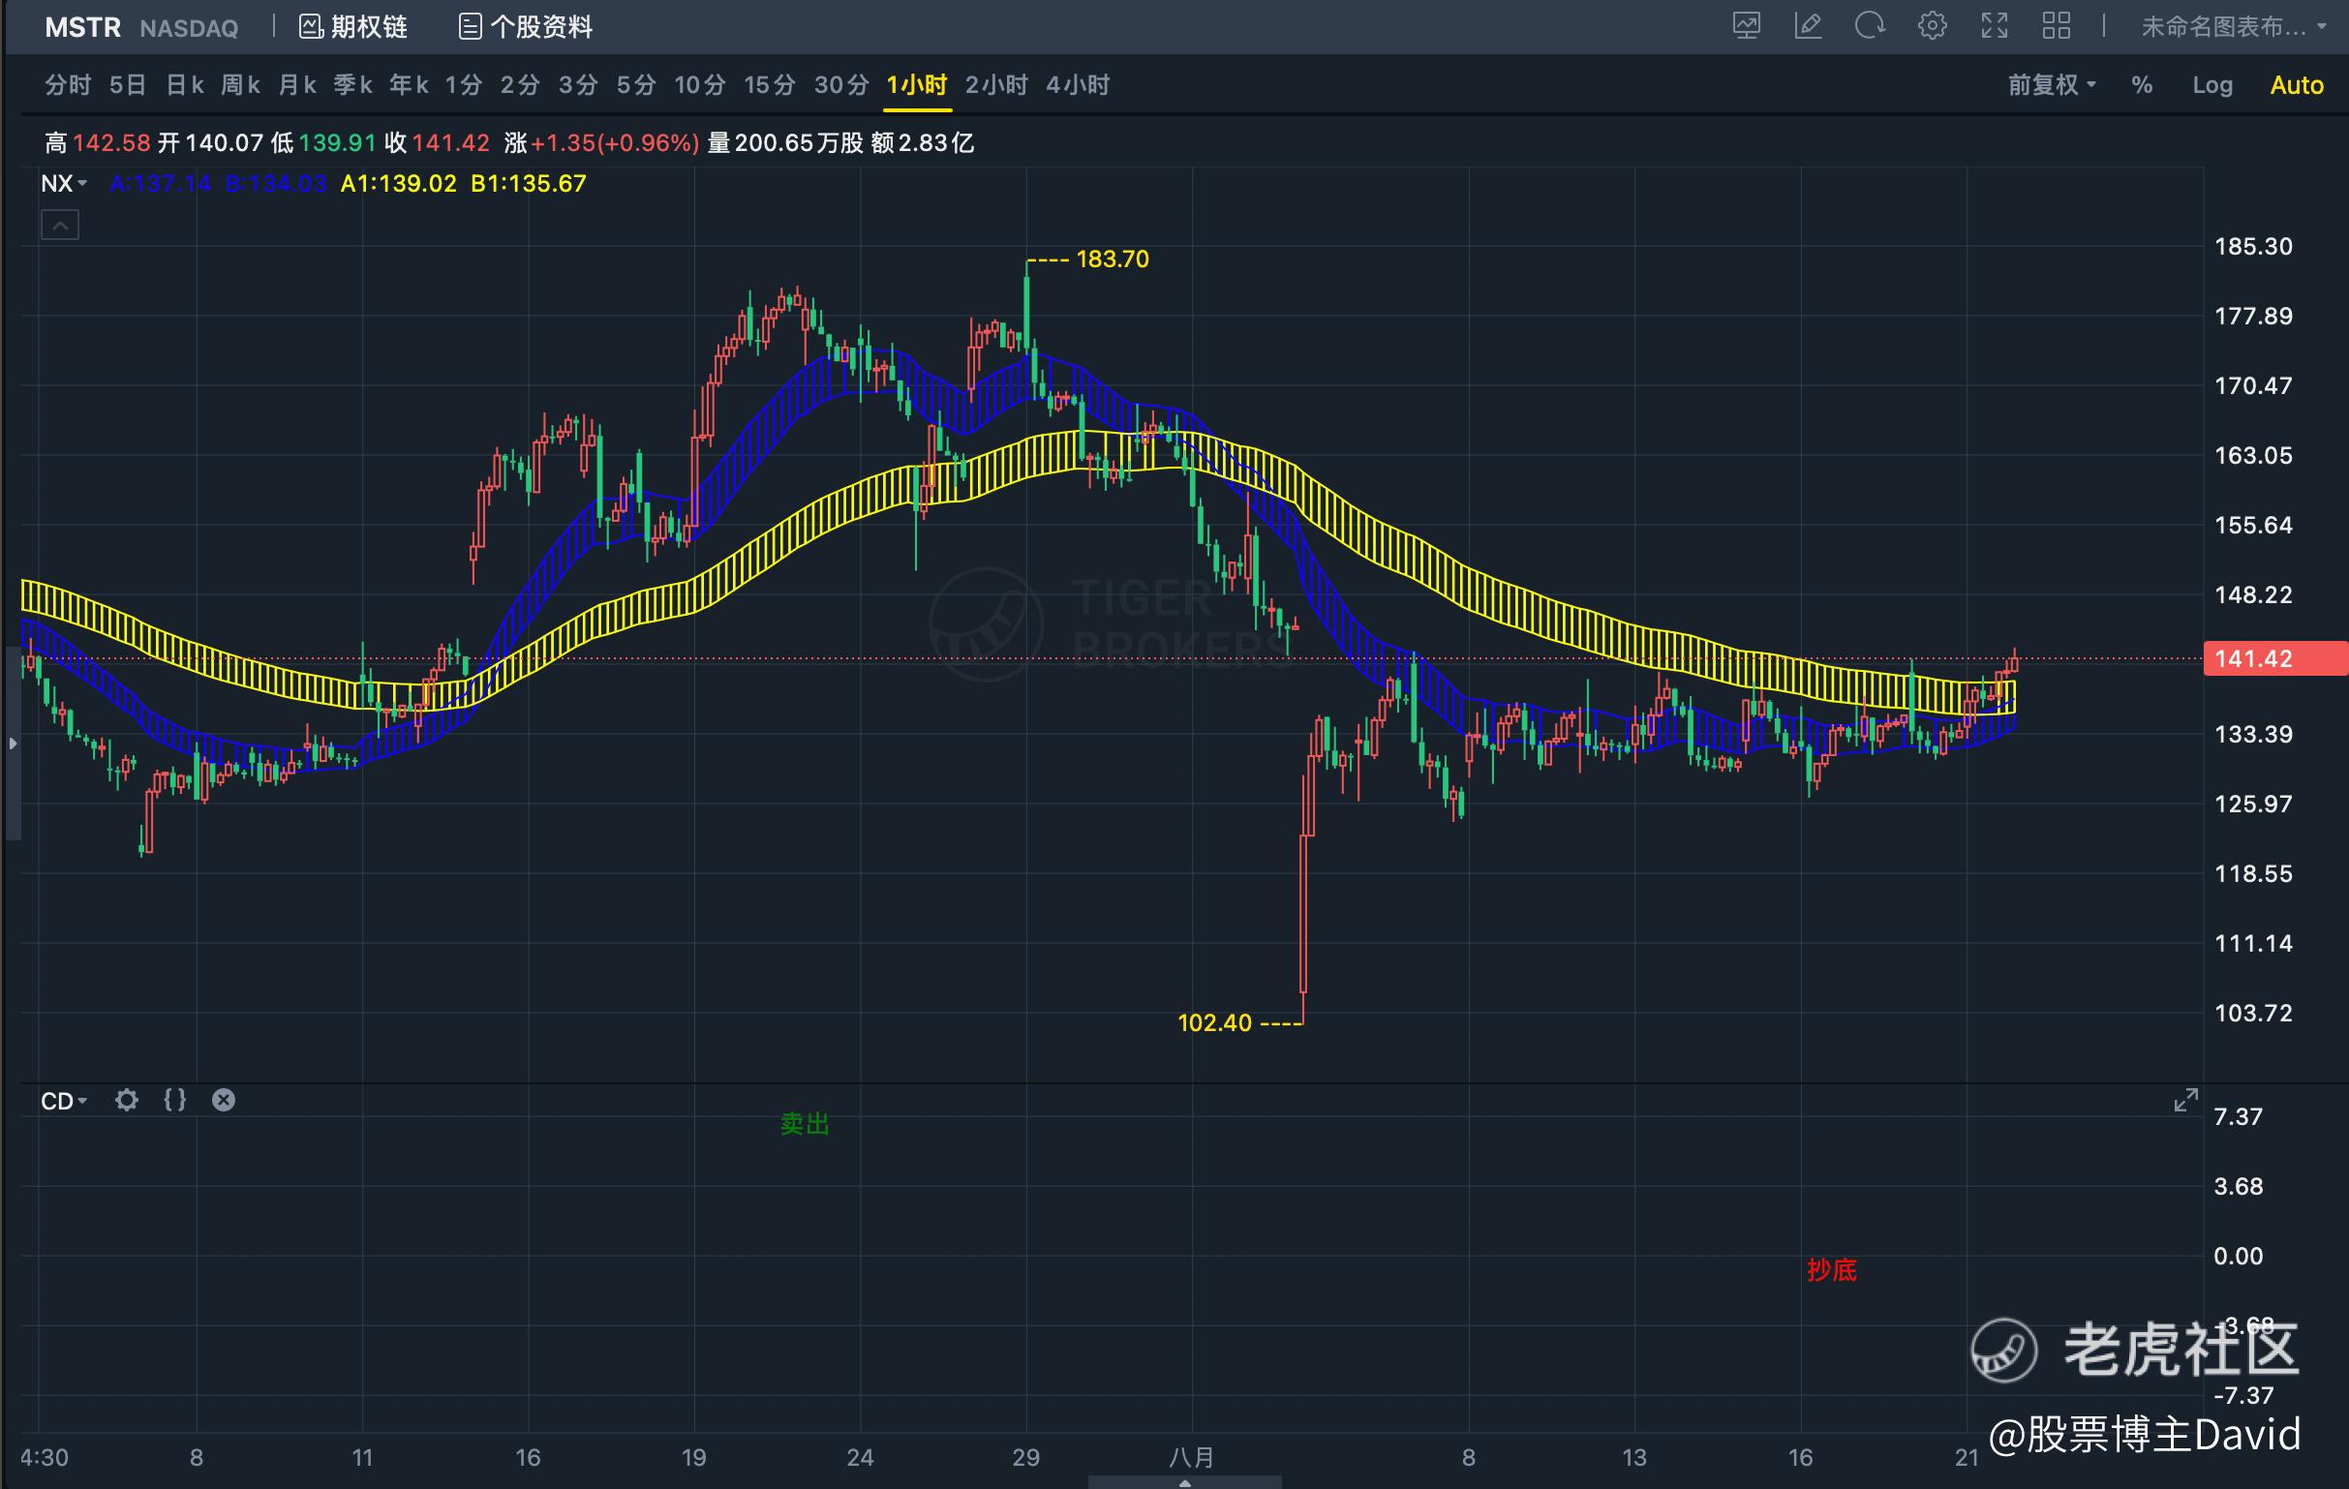The image size is (2349, 1489).
Task: Toggle Log scale mode
Action: coord(2212,85)
